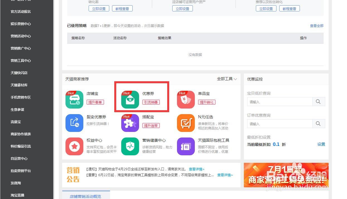Search icon for 订单优惠查询
The height and width of the screenshot is (199, 347).
(319, 124)
